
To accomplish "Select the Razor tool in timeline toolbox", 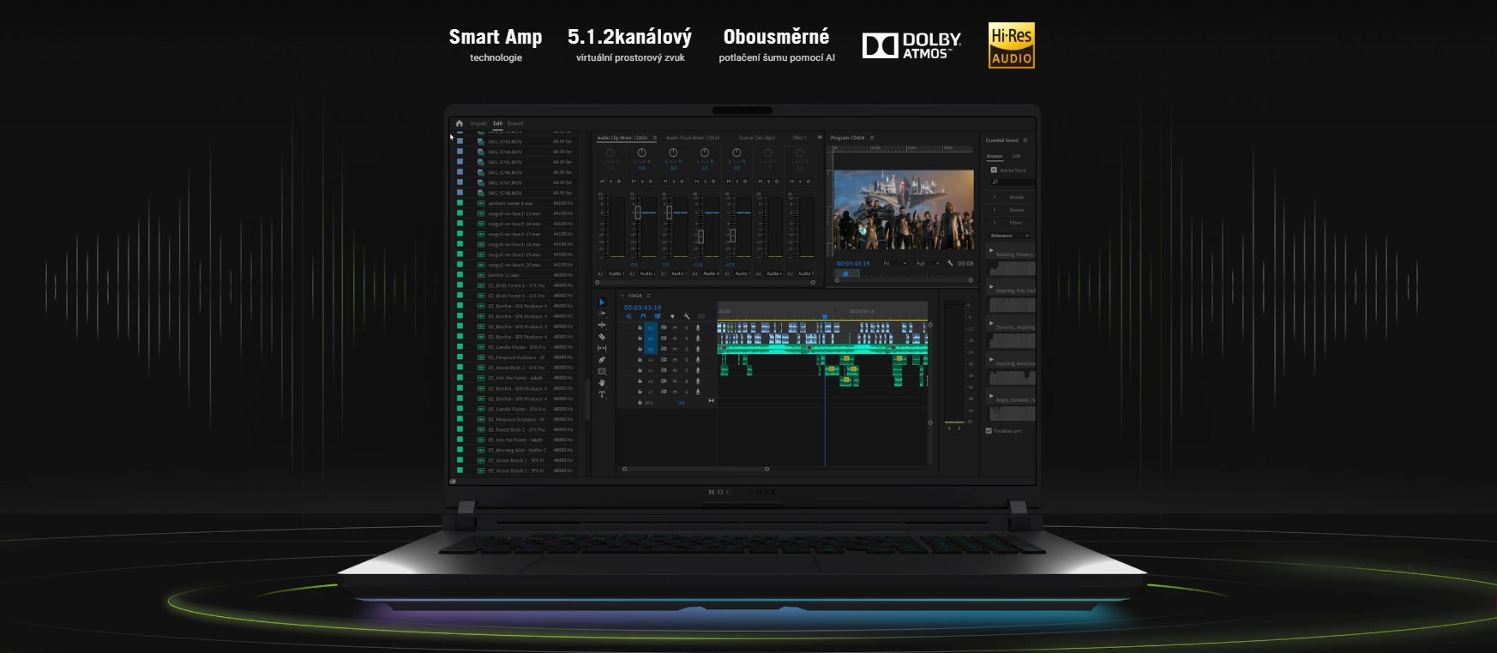I will 602,337.
